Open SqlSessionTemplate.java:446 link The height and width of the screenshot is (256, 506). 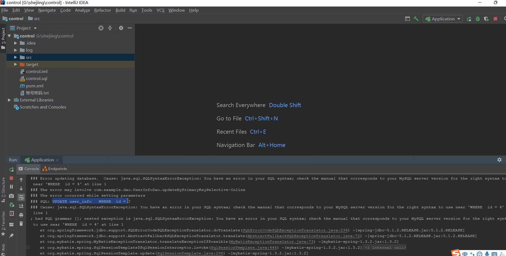point(244,247)
